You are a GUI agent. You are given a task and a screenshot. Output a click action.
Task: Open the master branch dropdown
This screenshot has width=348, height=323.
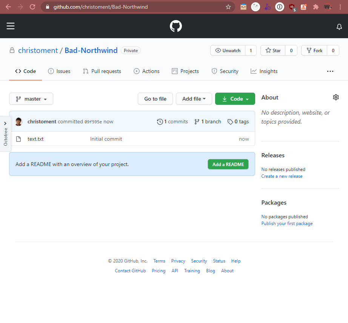(x=31, y=99)
